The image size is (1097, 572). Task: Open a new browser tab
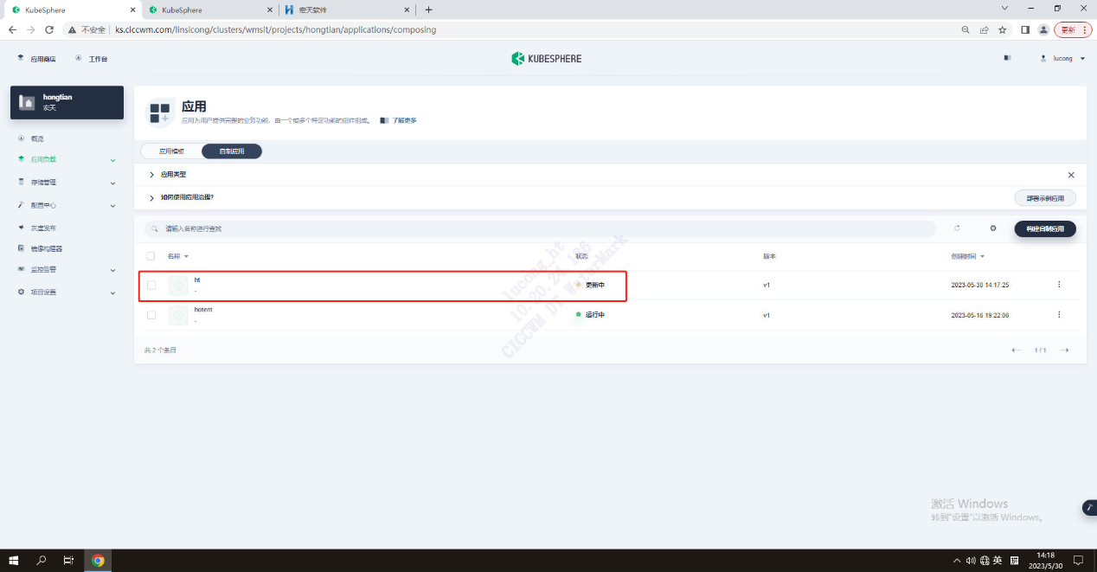tap(428, 10)
